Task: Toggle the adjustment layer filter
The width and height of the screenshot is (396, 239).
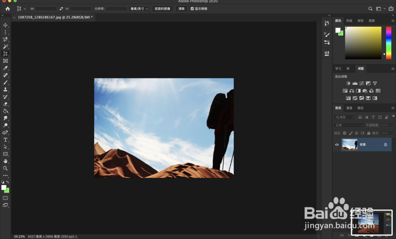Action: pos(366,117)
